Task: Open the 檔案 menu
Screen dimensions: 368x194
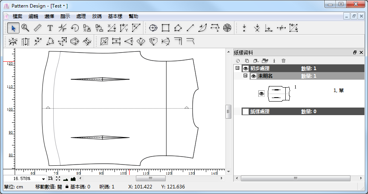Action: click(17, 16)
